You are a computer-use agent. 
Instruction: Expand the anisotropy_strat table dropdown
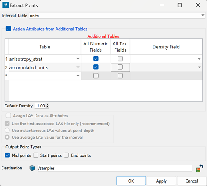[x=78, y=59]
